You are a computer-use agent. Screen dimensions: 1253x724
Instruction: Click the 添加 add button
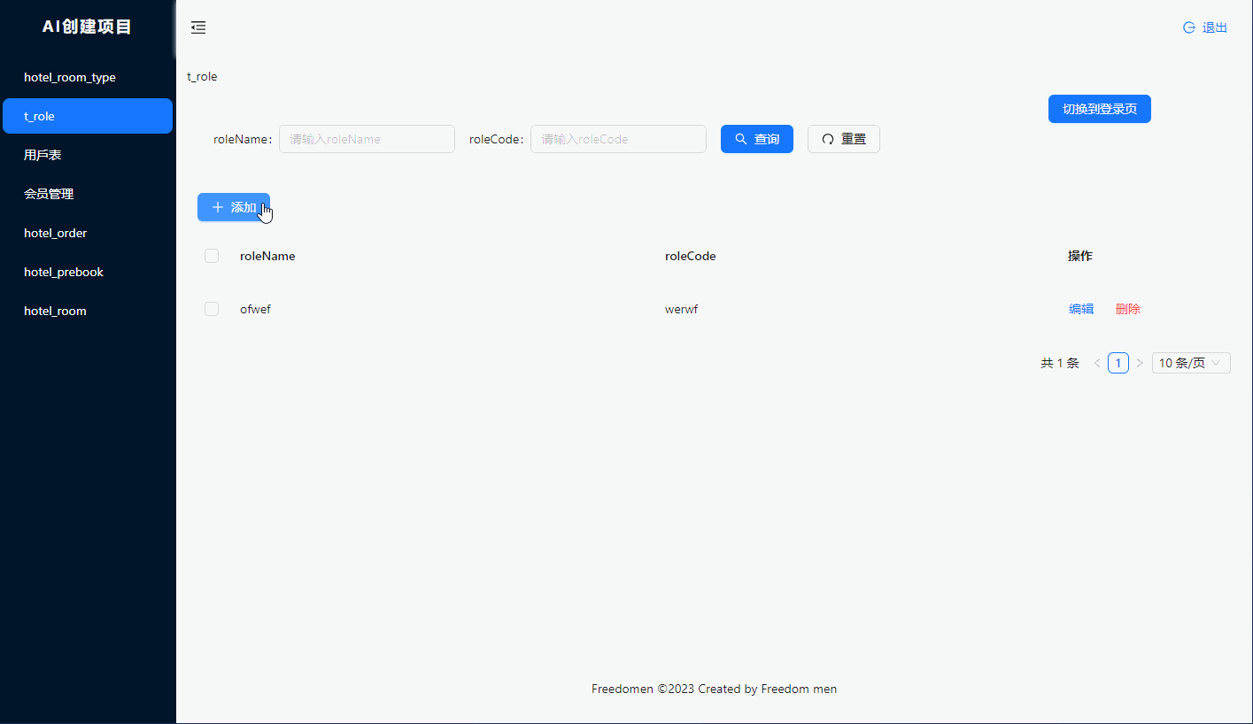tap(234, 207)
